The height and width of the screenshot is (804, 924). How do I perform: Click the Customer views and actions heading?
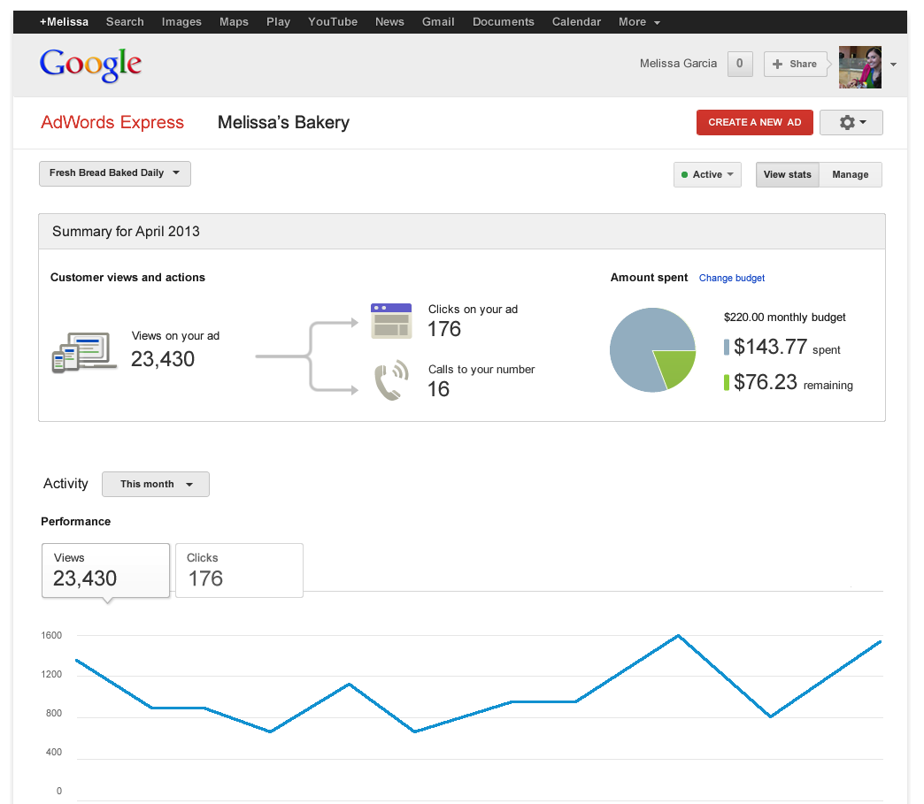point(127,278)
